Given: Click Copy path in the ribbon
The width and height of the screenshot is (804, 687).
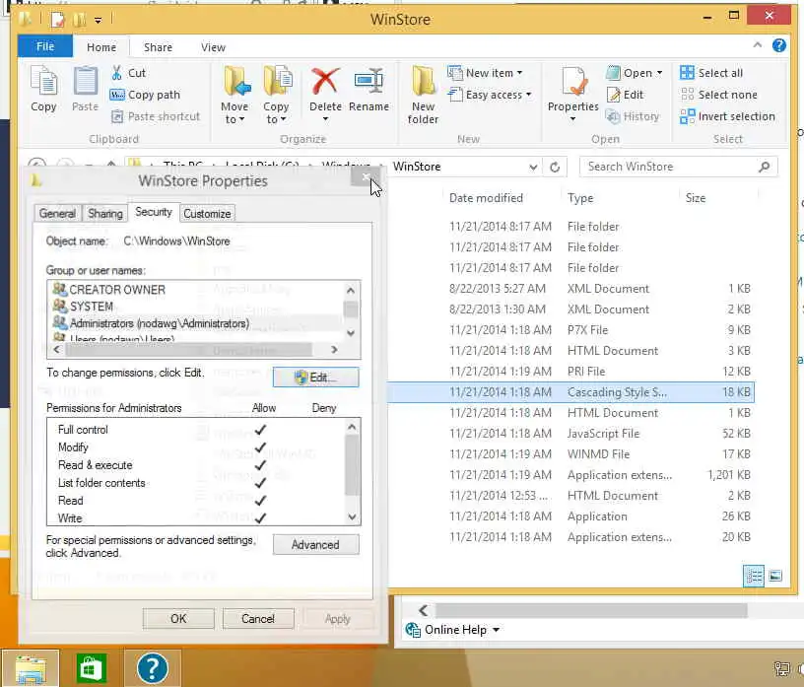Looking at the screenshot, I should pos(145,95).
